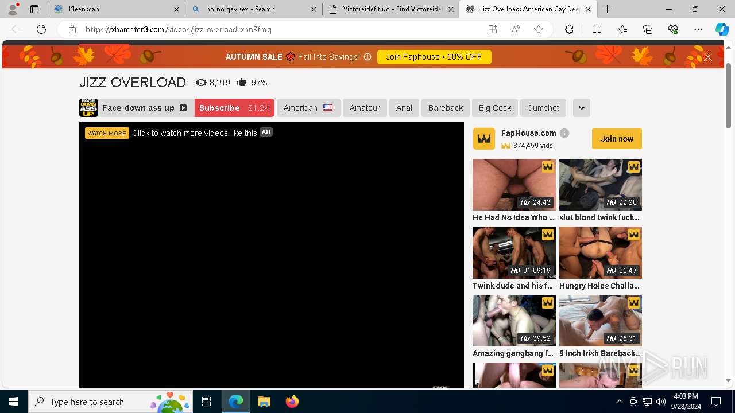Launch the Copilot sidebar icon
Screen dimensions: 735x413
coord(722,29)
